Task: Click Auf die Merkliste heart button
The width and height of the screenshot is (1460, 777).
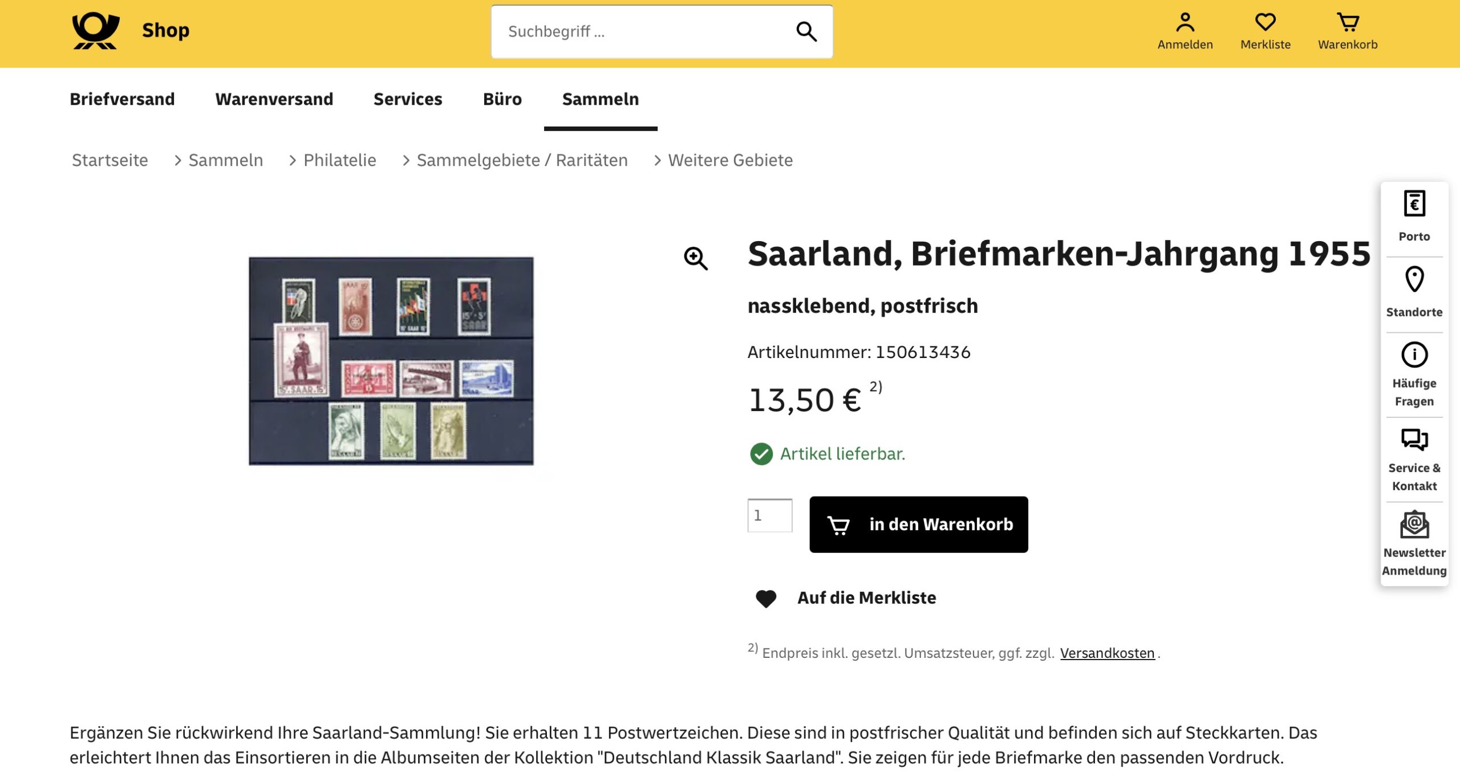Action: (845, 598)
